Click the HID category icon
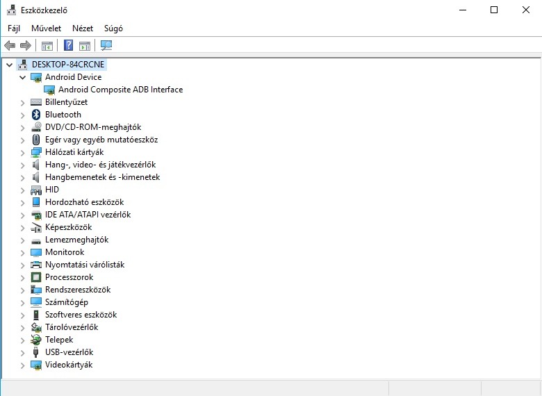 click(x=36, y=190)
